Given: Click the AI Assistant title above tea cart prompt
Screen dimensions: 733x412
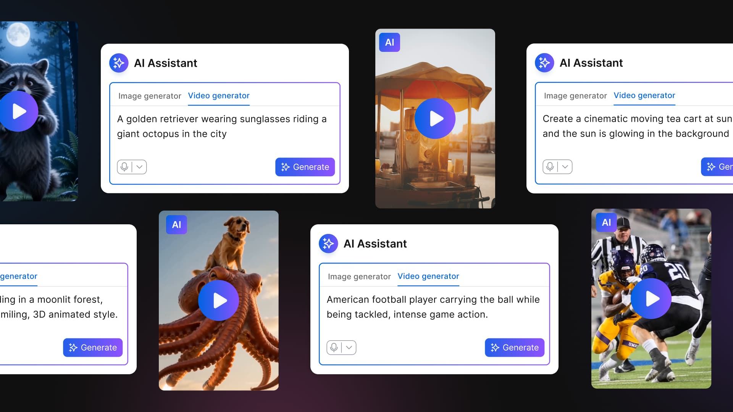Looking at the screenshot, I should 591,63.
